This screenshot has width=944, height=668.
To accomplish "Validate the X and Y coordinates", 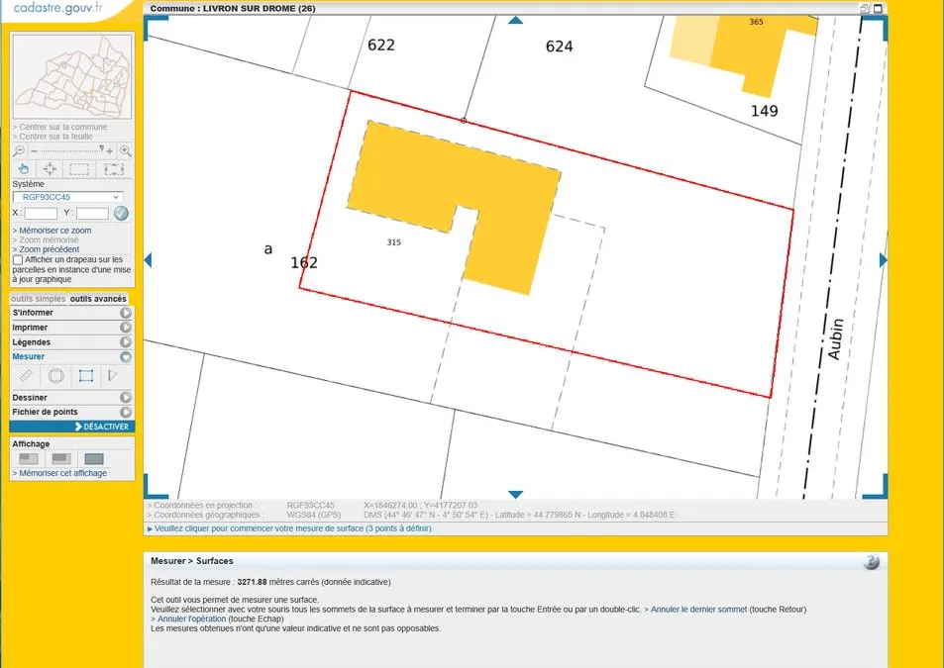I will coord(121,213).
